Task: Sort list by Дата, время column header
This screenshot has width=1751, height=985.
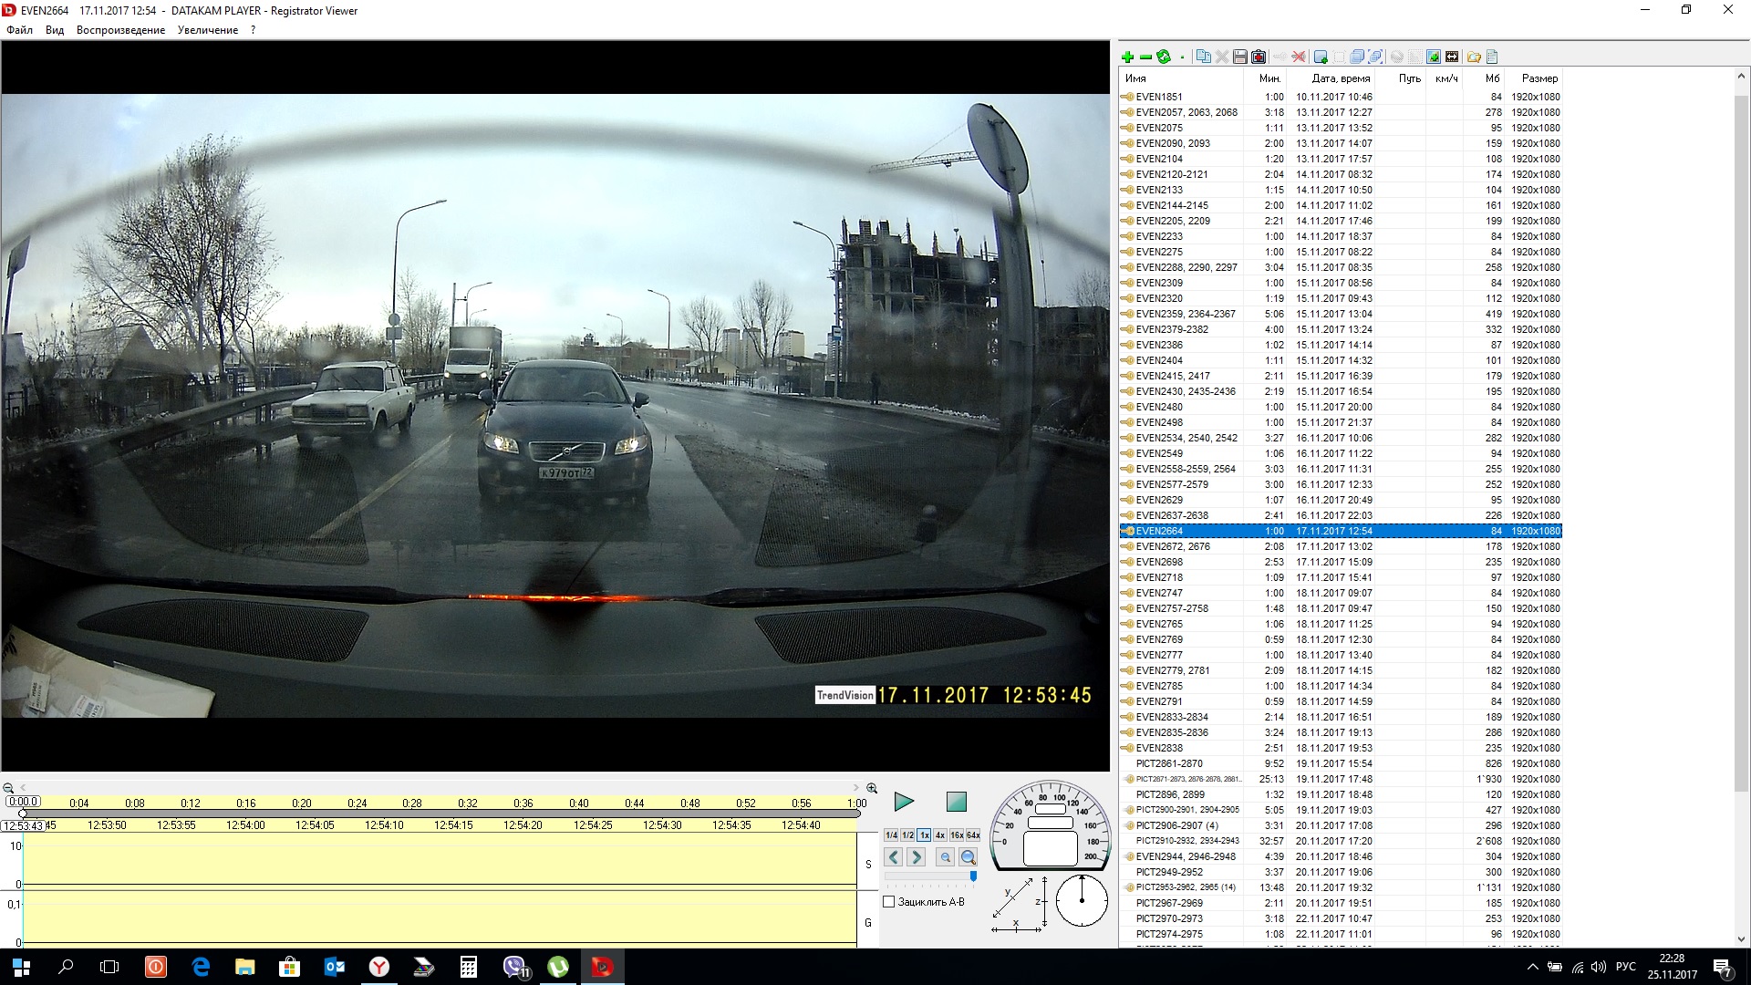Action: [x=1340, y=78]
